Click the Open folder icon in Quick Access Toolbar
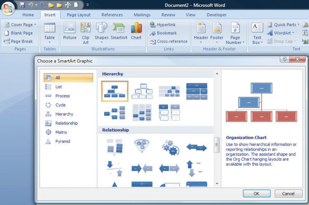The width and height of the screenshot is (309, 205). coord(51,5)
